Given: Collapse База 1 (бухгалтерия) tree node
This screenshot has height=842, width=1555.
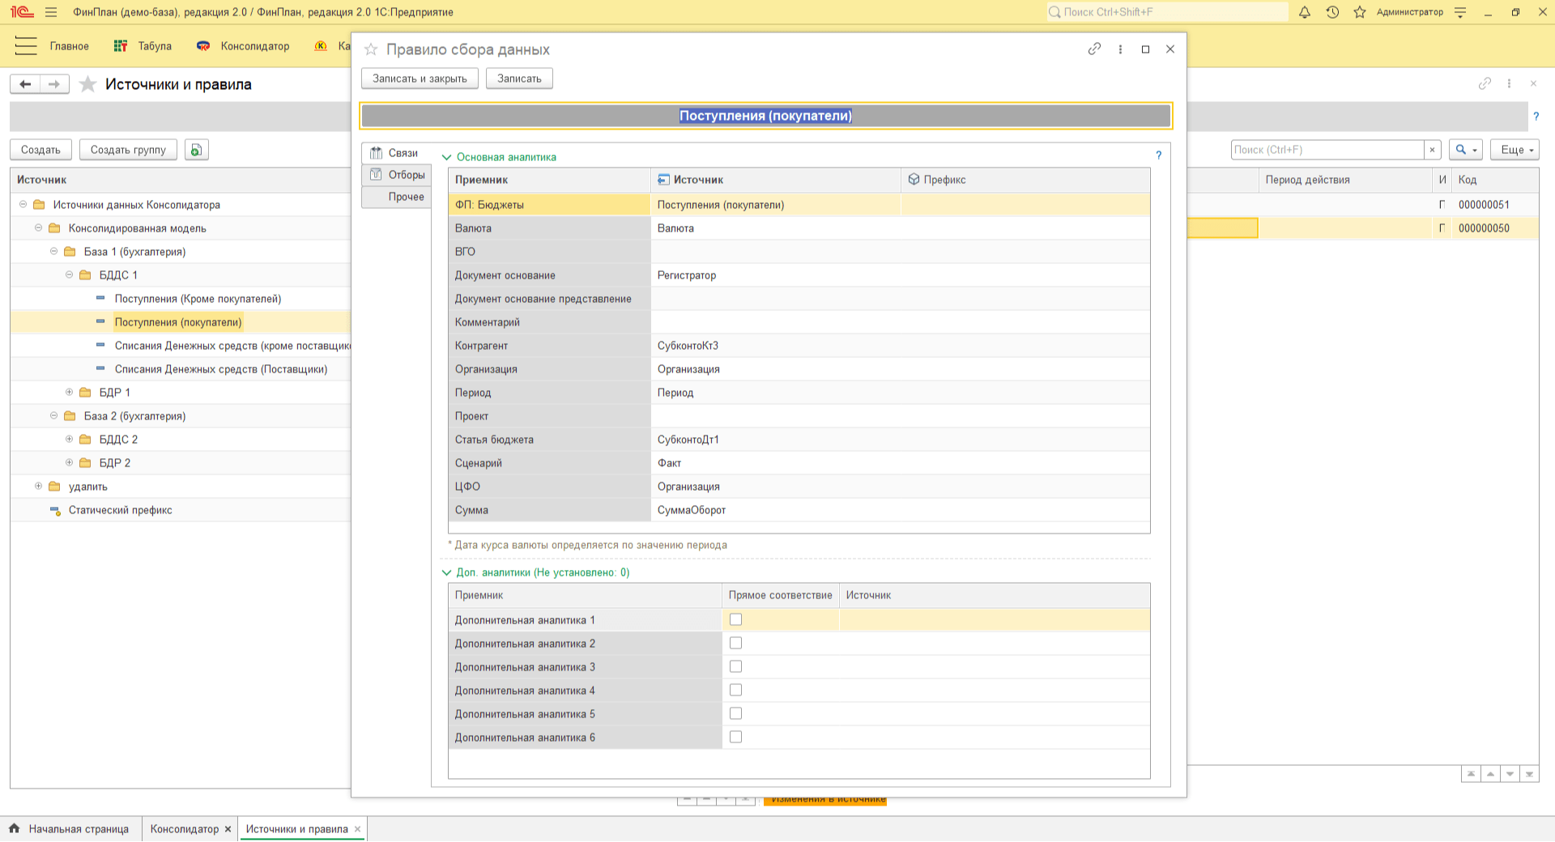Looking at the screenshot, I should 54,252.
